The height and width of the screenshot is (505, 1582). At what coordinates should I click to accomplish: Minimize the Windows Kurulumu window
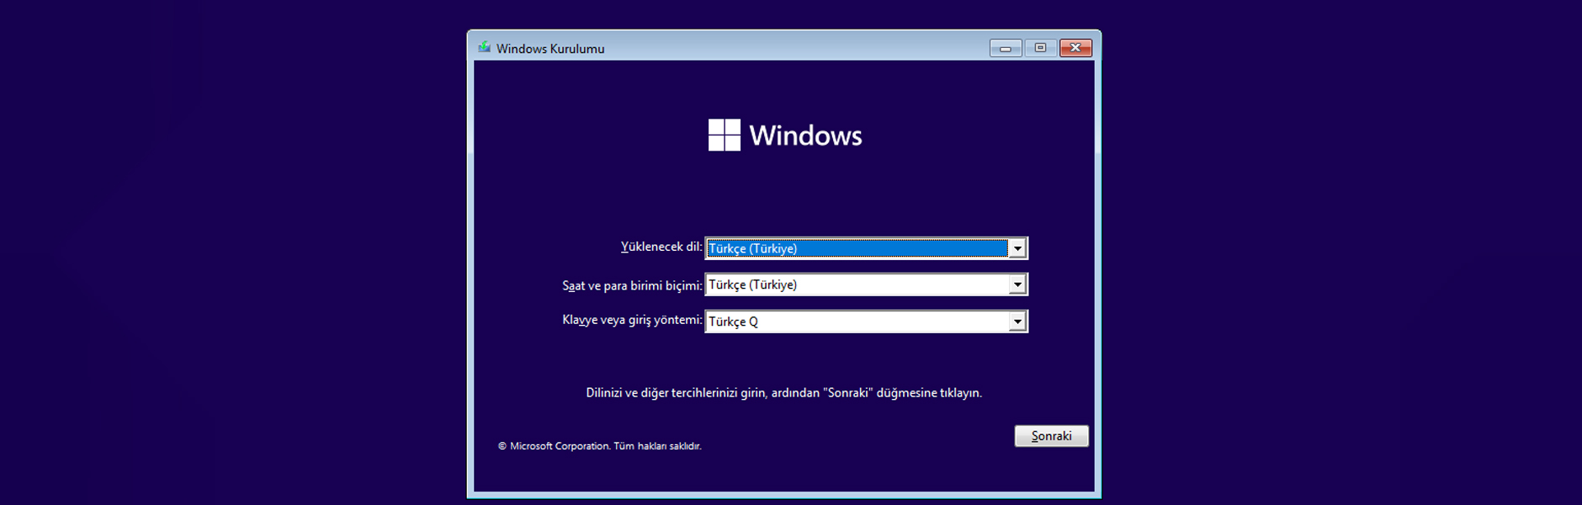pyautogui.click(x=1006, y=48)
